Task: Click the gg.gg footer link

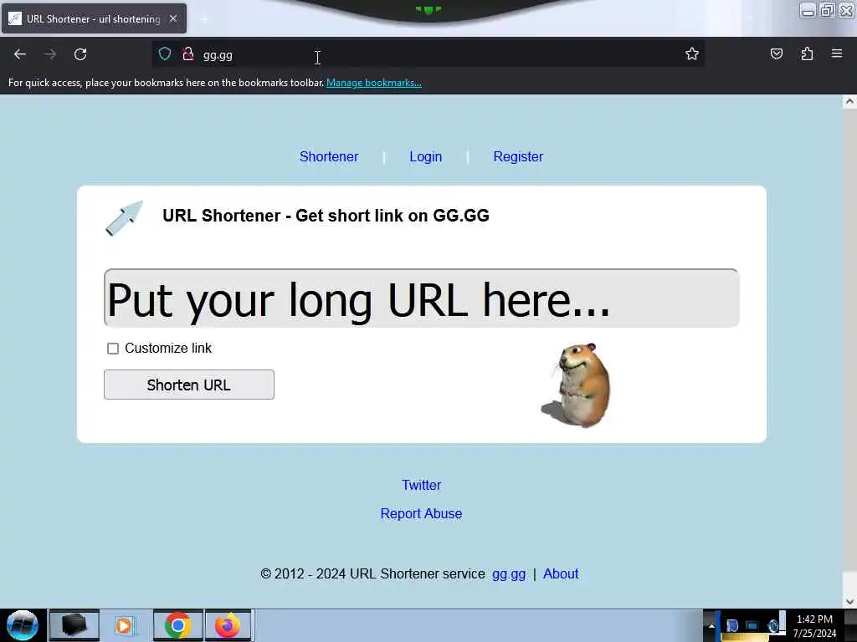Action: click(509, 574)
